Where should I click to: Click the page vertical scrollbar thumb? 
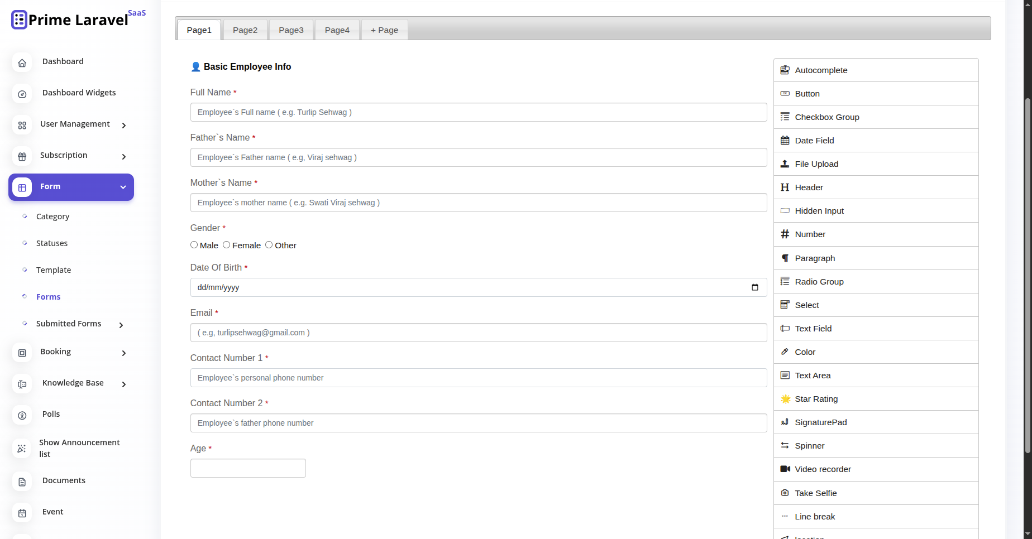click(1028, 276)
